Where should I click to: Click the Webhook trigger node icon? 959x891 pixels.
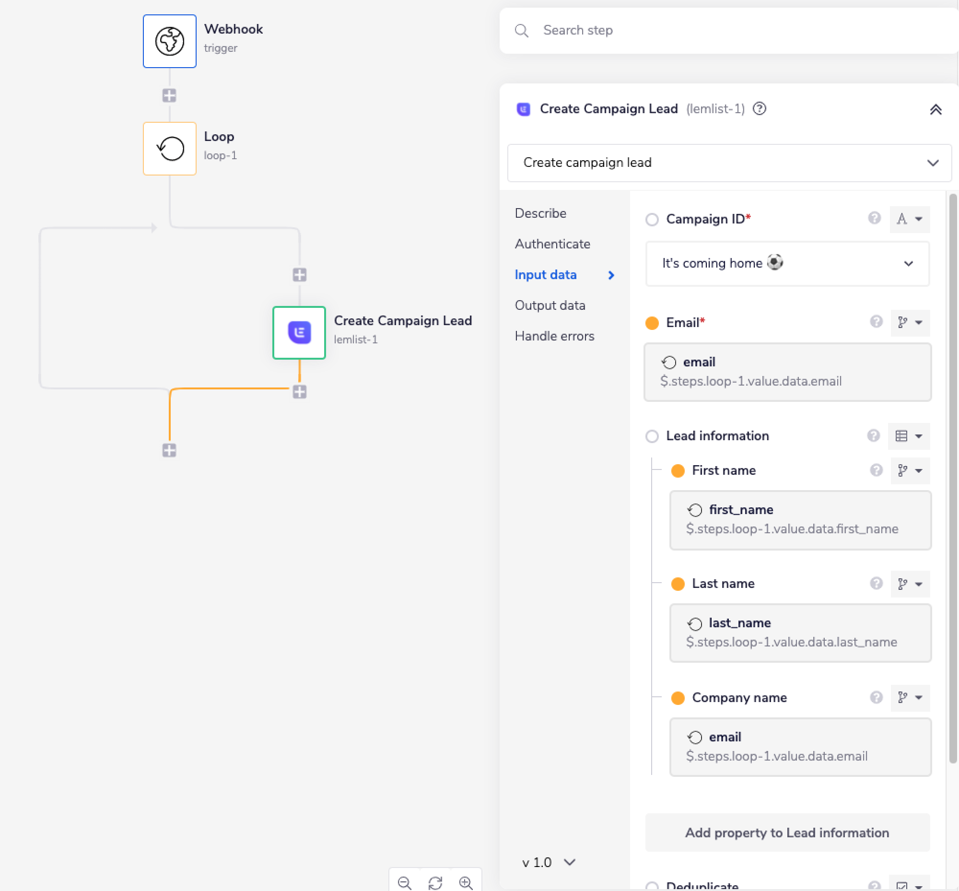169,41
